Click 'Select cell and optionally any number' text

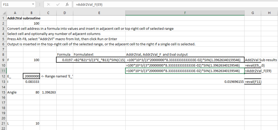[x=54, y=34]
